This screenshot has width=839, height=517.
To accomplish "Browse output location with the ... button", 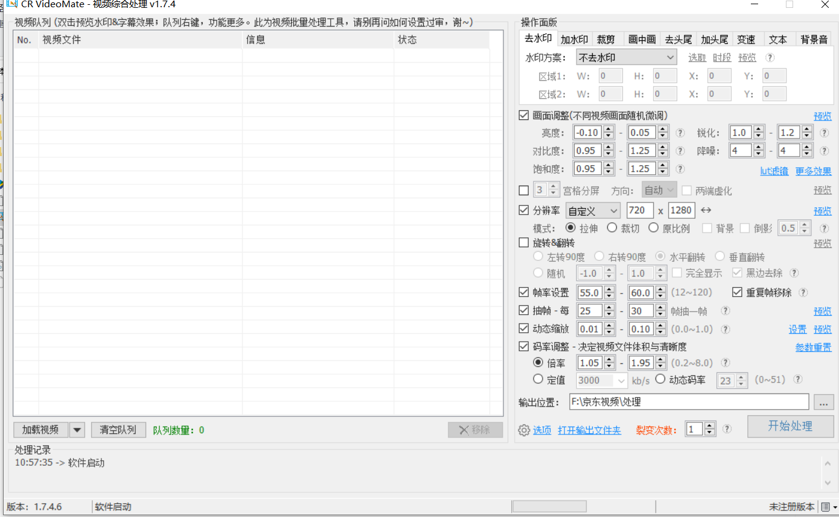I will [823, 401].
